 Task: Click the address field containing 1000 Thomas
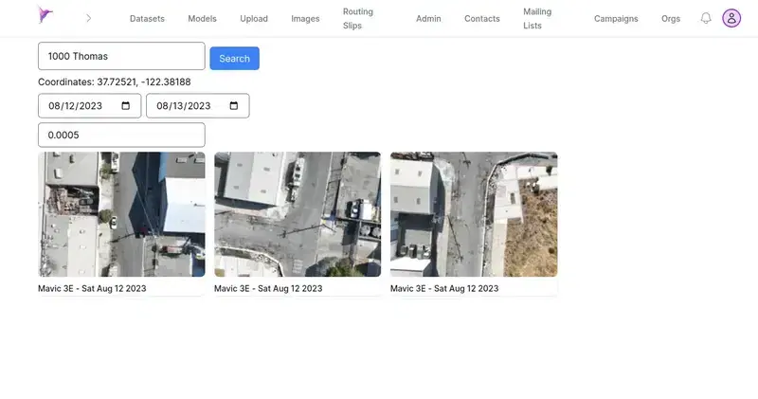[x=121, y=56]
